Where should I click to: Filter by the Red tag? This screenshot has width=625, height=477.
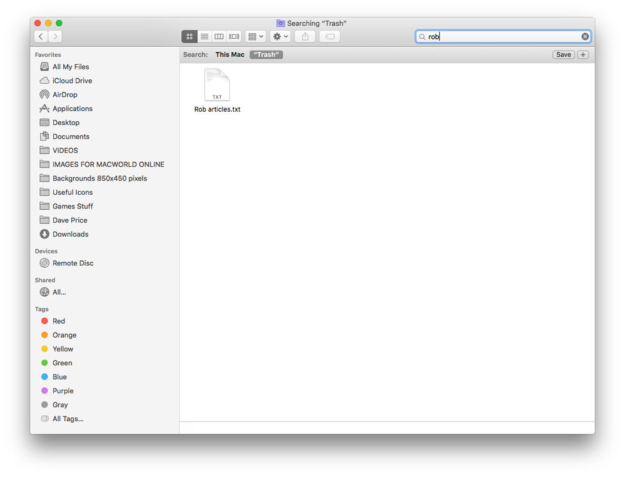59,322
